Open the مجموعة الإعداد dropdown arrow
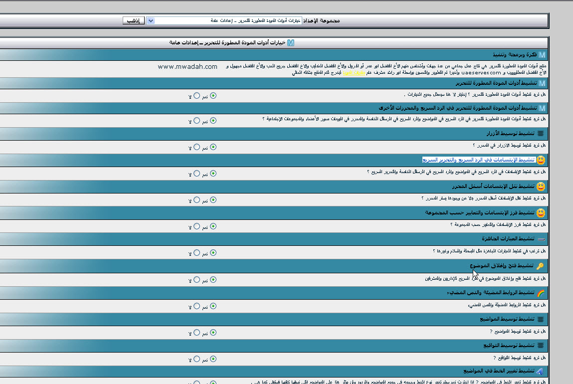 pos(151,20)
